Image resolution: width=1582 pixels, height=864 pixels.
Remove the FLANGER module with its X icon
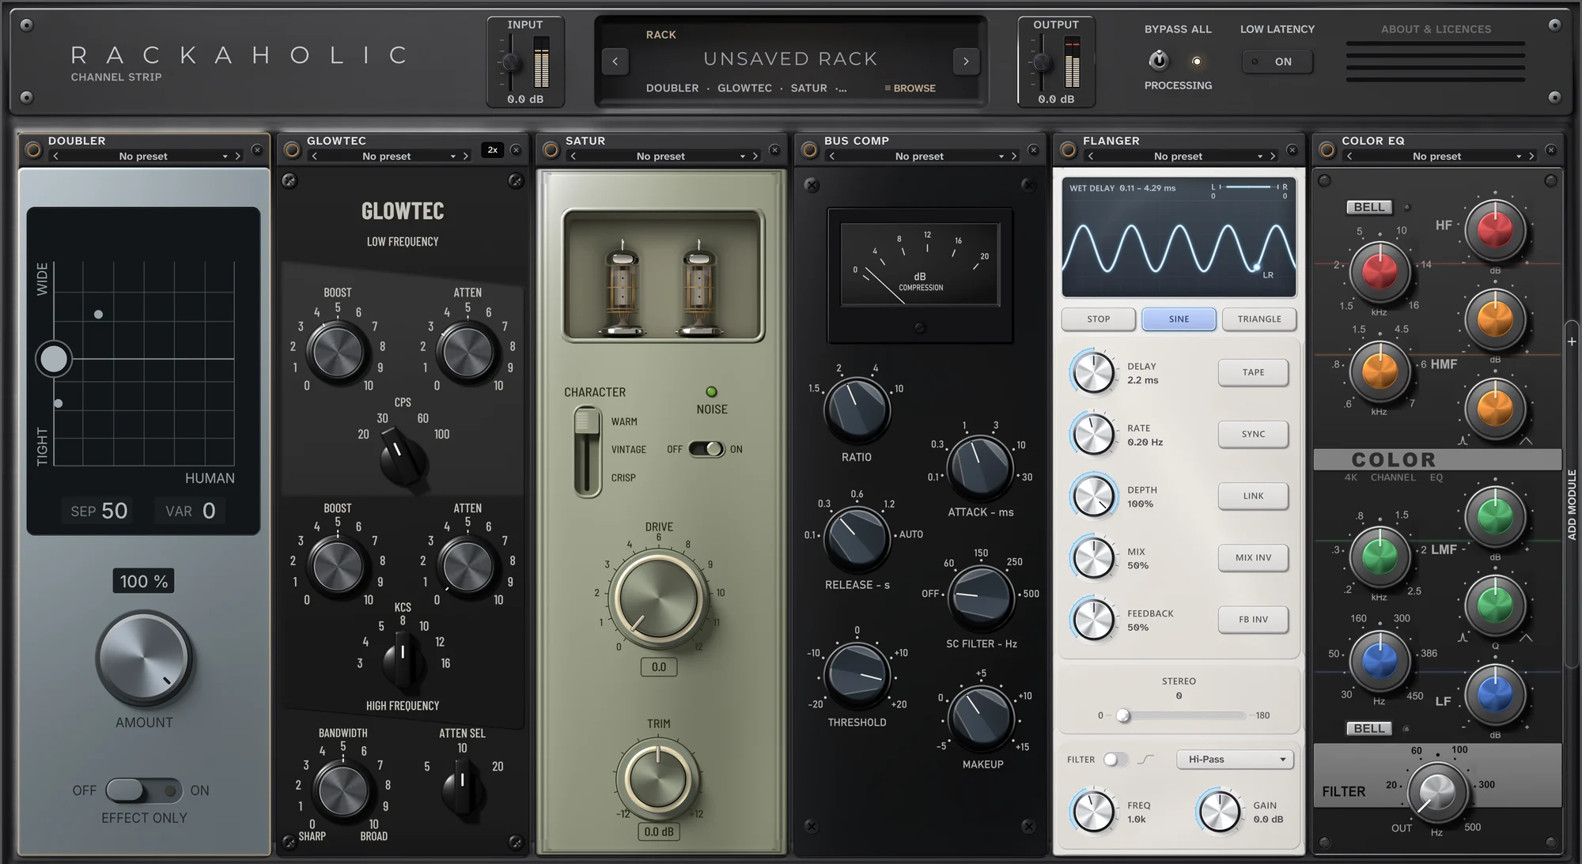pos(1292,149)
